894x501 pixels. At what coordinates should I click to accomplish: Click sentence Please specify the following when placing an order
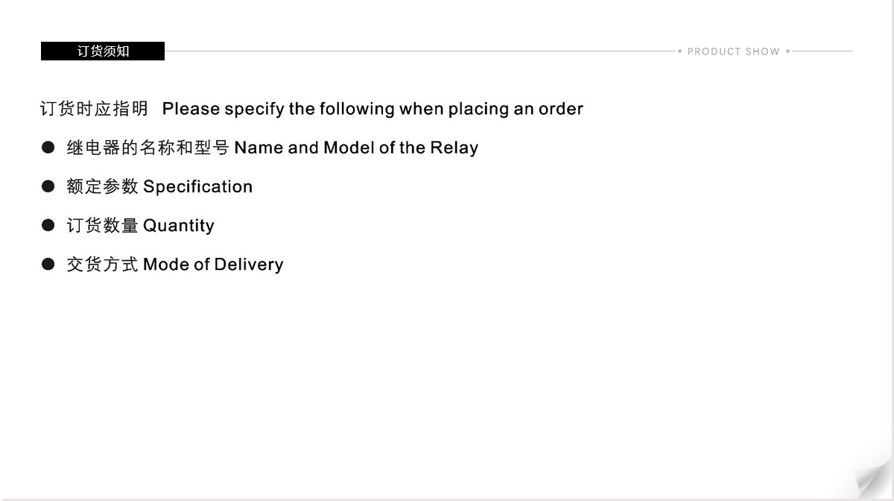[372, 109]
